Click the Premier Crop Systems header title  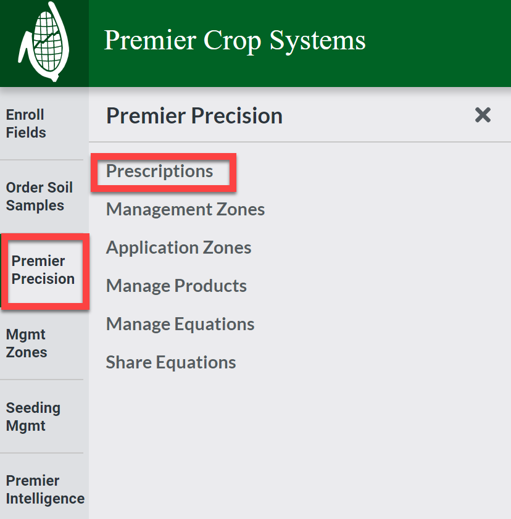pos(235,40)
